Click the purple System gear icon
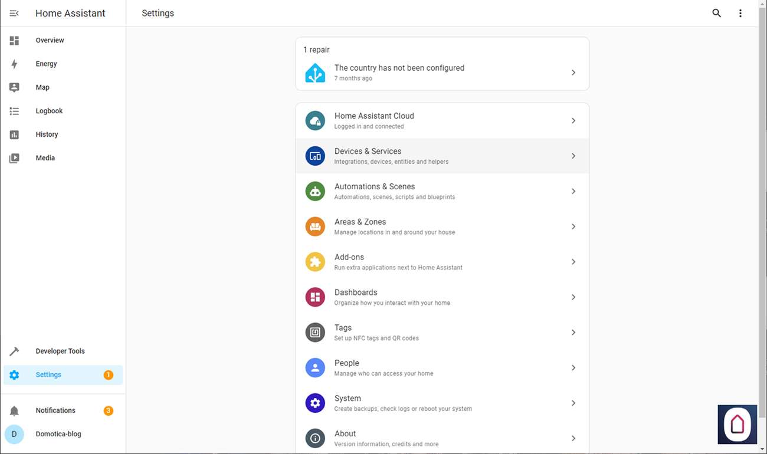This screenshot has width=767, height=454. coord(315,403)
